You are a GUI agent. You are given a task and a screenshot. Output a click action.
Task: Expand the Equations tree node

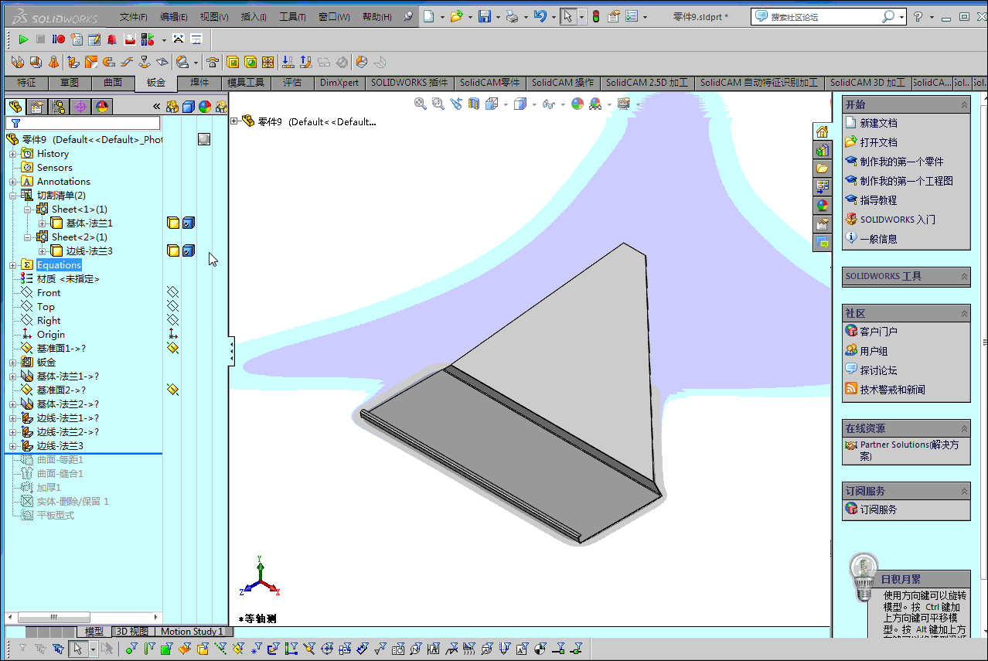click(13, 265)
